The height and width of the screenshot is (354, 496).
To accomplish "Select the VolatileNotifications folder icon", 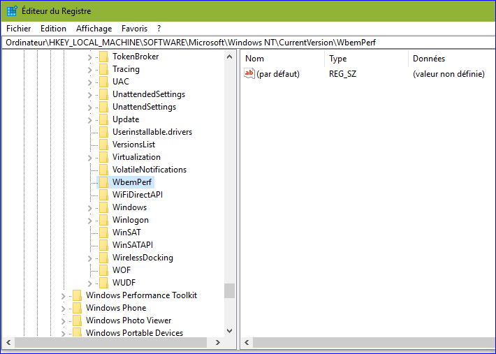I will (x=103, y=170).
